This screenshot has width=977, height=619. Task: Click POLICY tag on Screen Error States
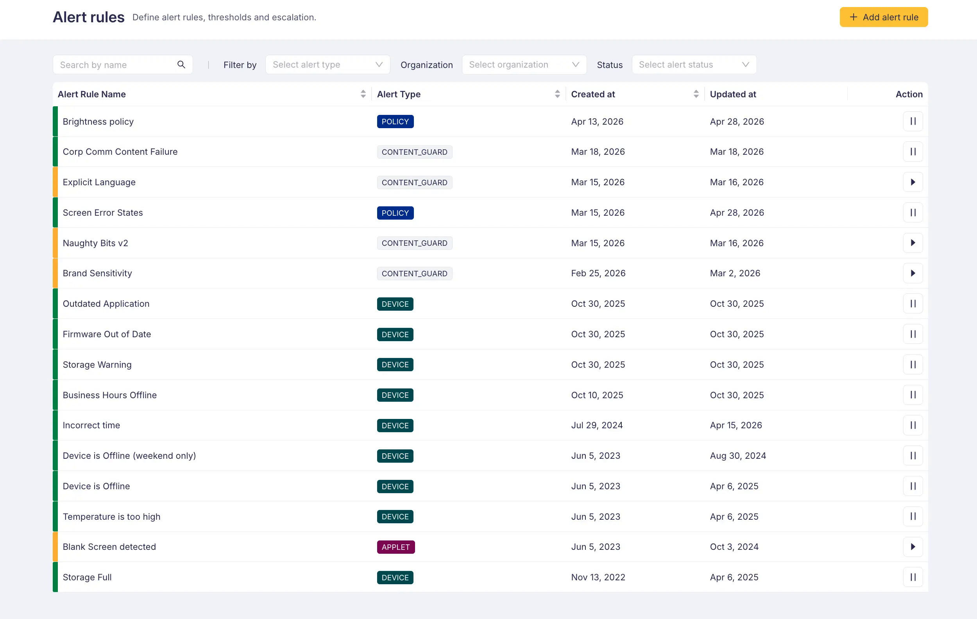coord(395,213)
